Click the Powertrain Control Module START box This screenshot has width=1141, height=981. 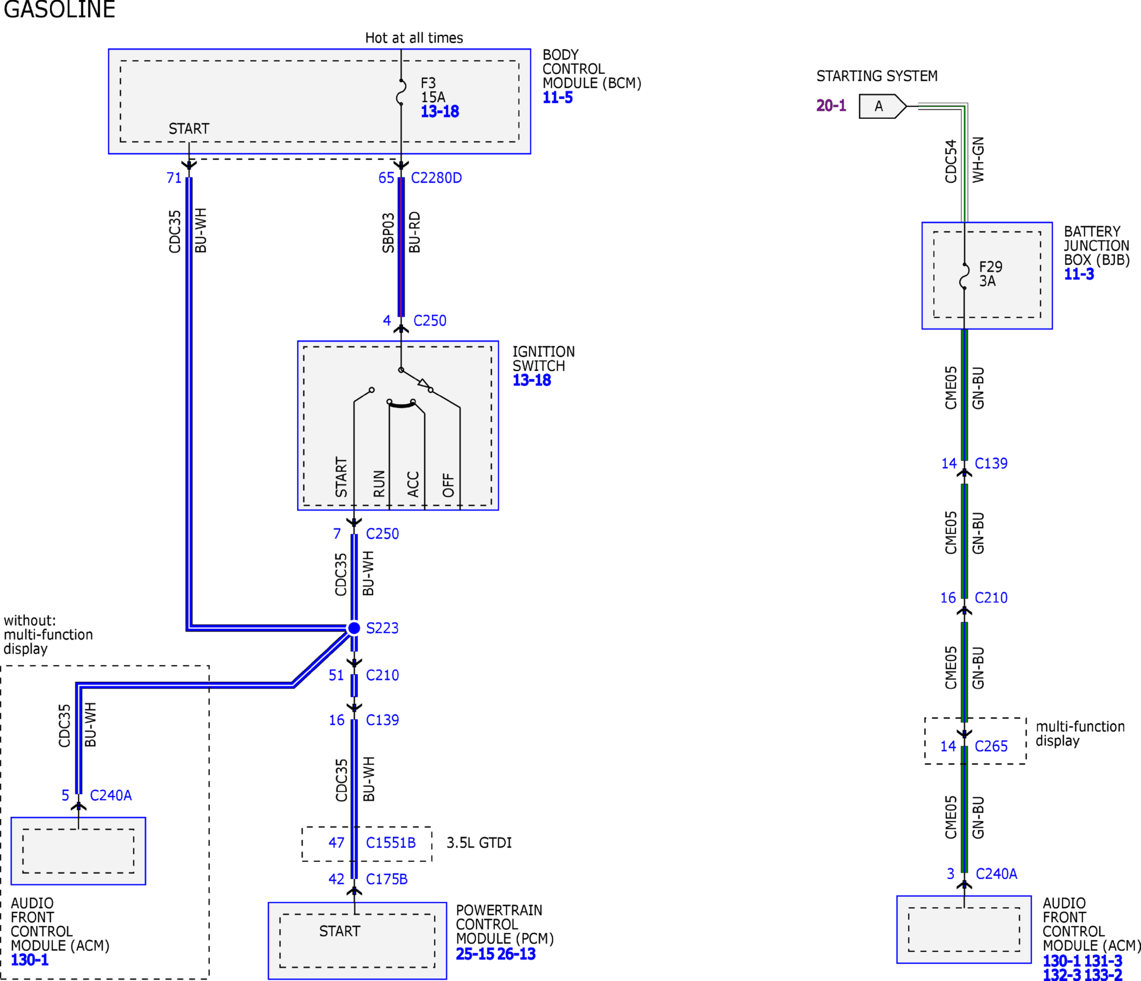[357, 941]
